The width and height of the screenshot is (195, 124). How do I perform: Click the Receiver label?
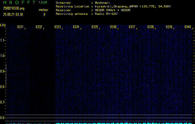[63, 10]
